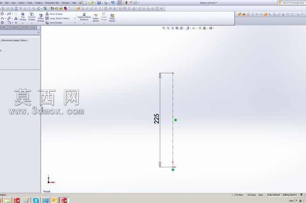
Task: Click the Search Knowledge Base field
Action: (292, 3)
